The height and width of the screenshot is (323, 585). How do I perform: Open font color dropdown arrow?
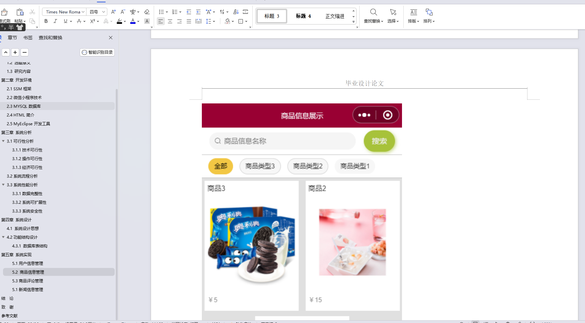click(x=138, y=21)
